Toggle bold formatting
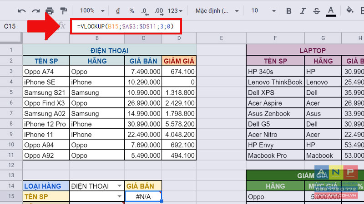 pos(288,11)
